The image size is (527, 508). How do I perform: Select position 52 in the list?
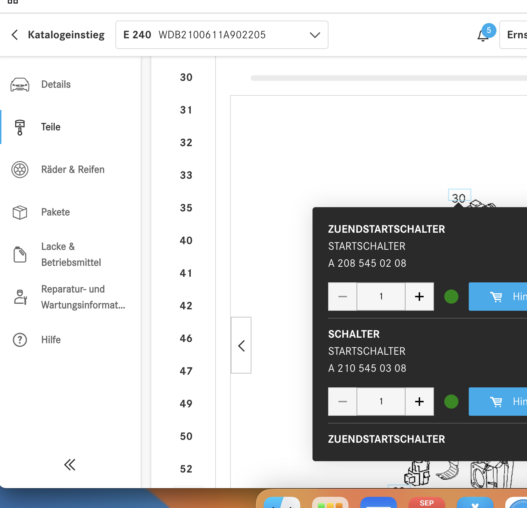click(x=186, y=469)
